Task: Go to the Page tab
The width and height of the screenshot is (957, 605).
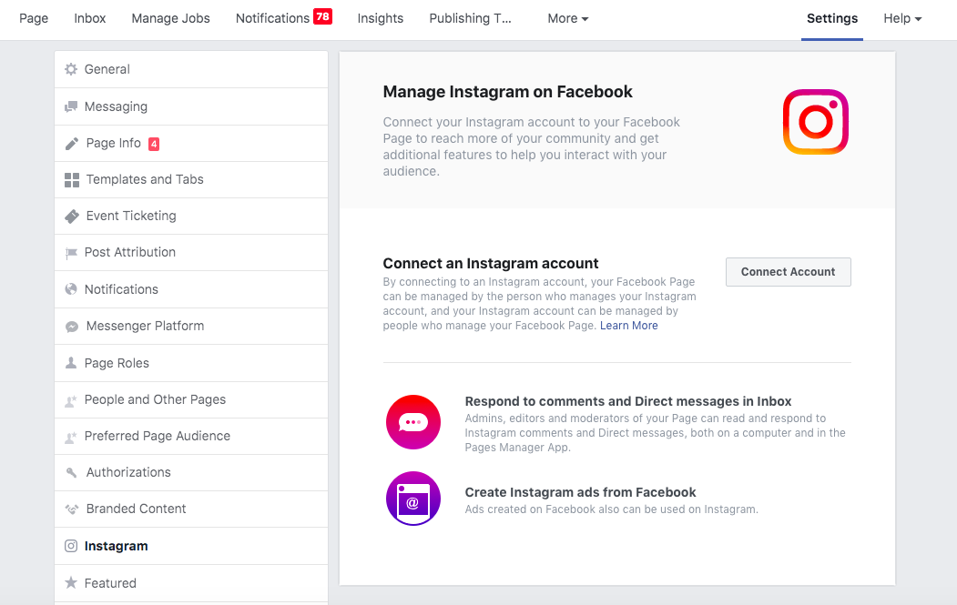Action: click(34, 19)
